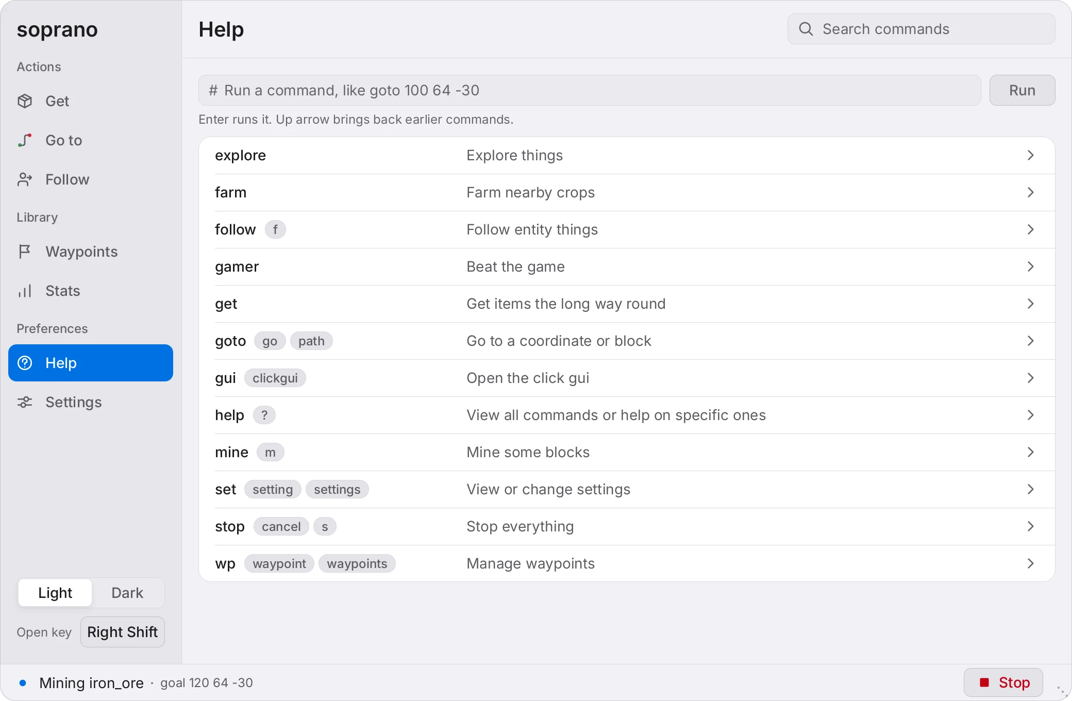Click the 'goal 120 64 -30' status
Image resolution: width=1072 pixels, height=701 pixels.
[x=206, y=683]
